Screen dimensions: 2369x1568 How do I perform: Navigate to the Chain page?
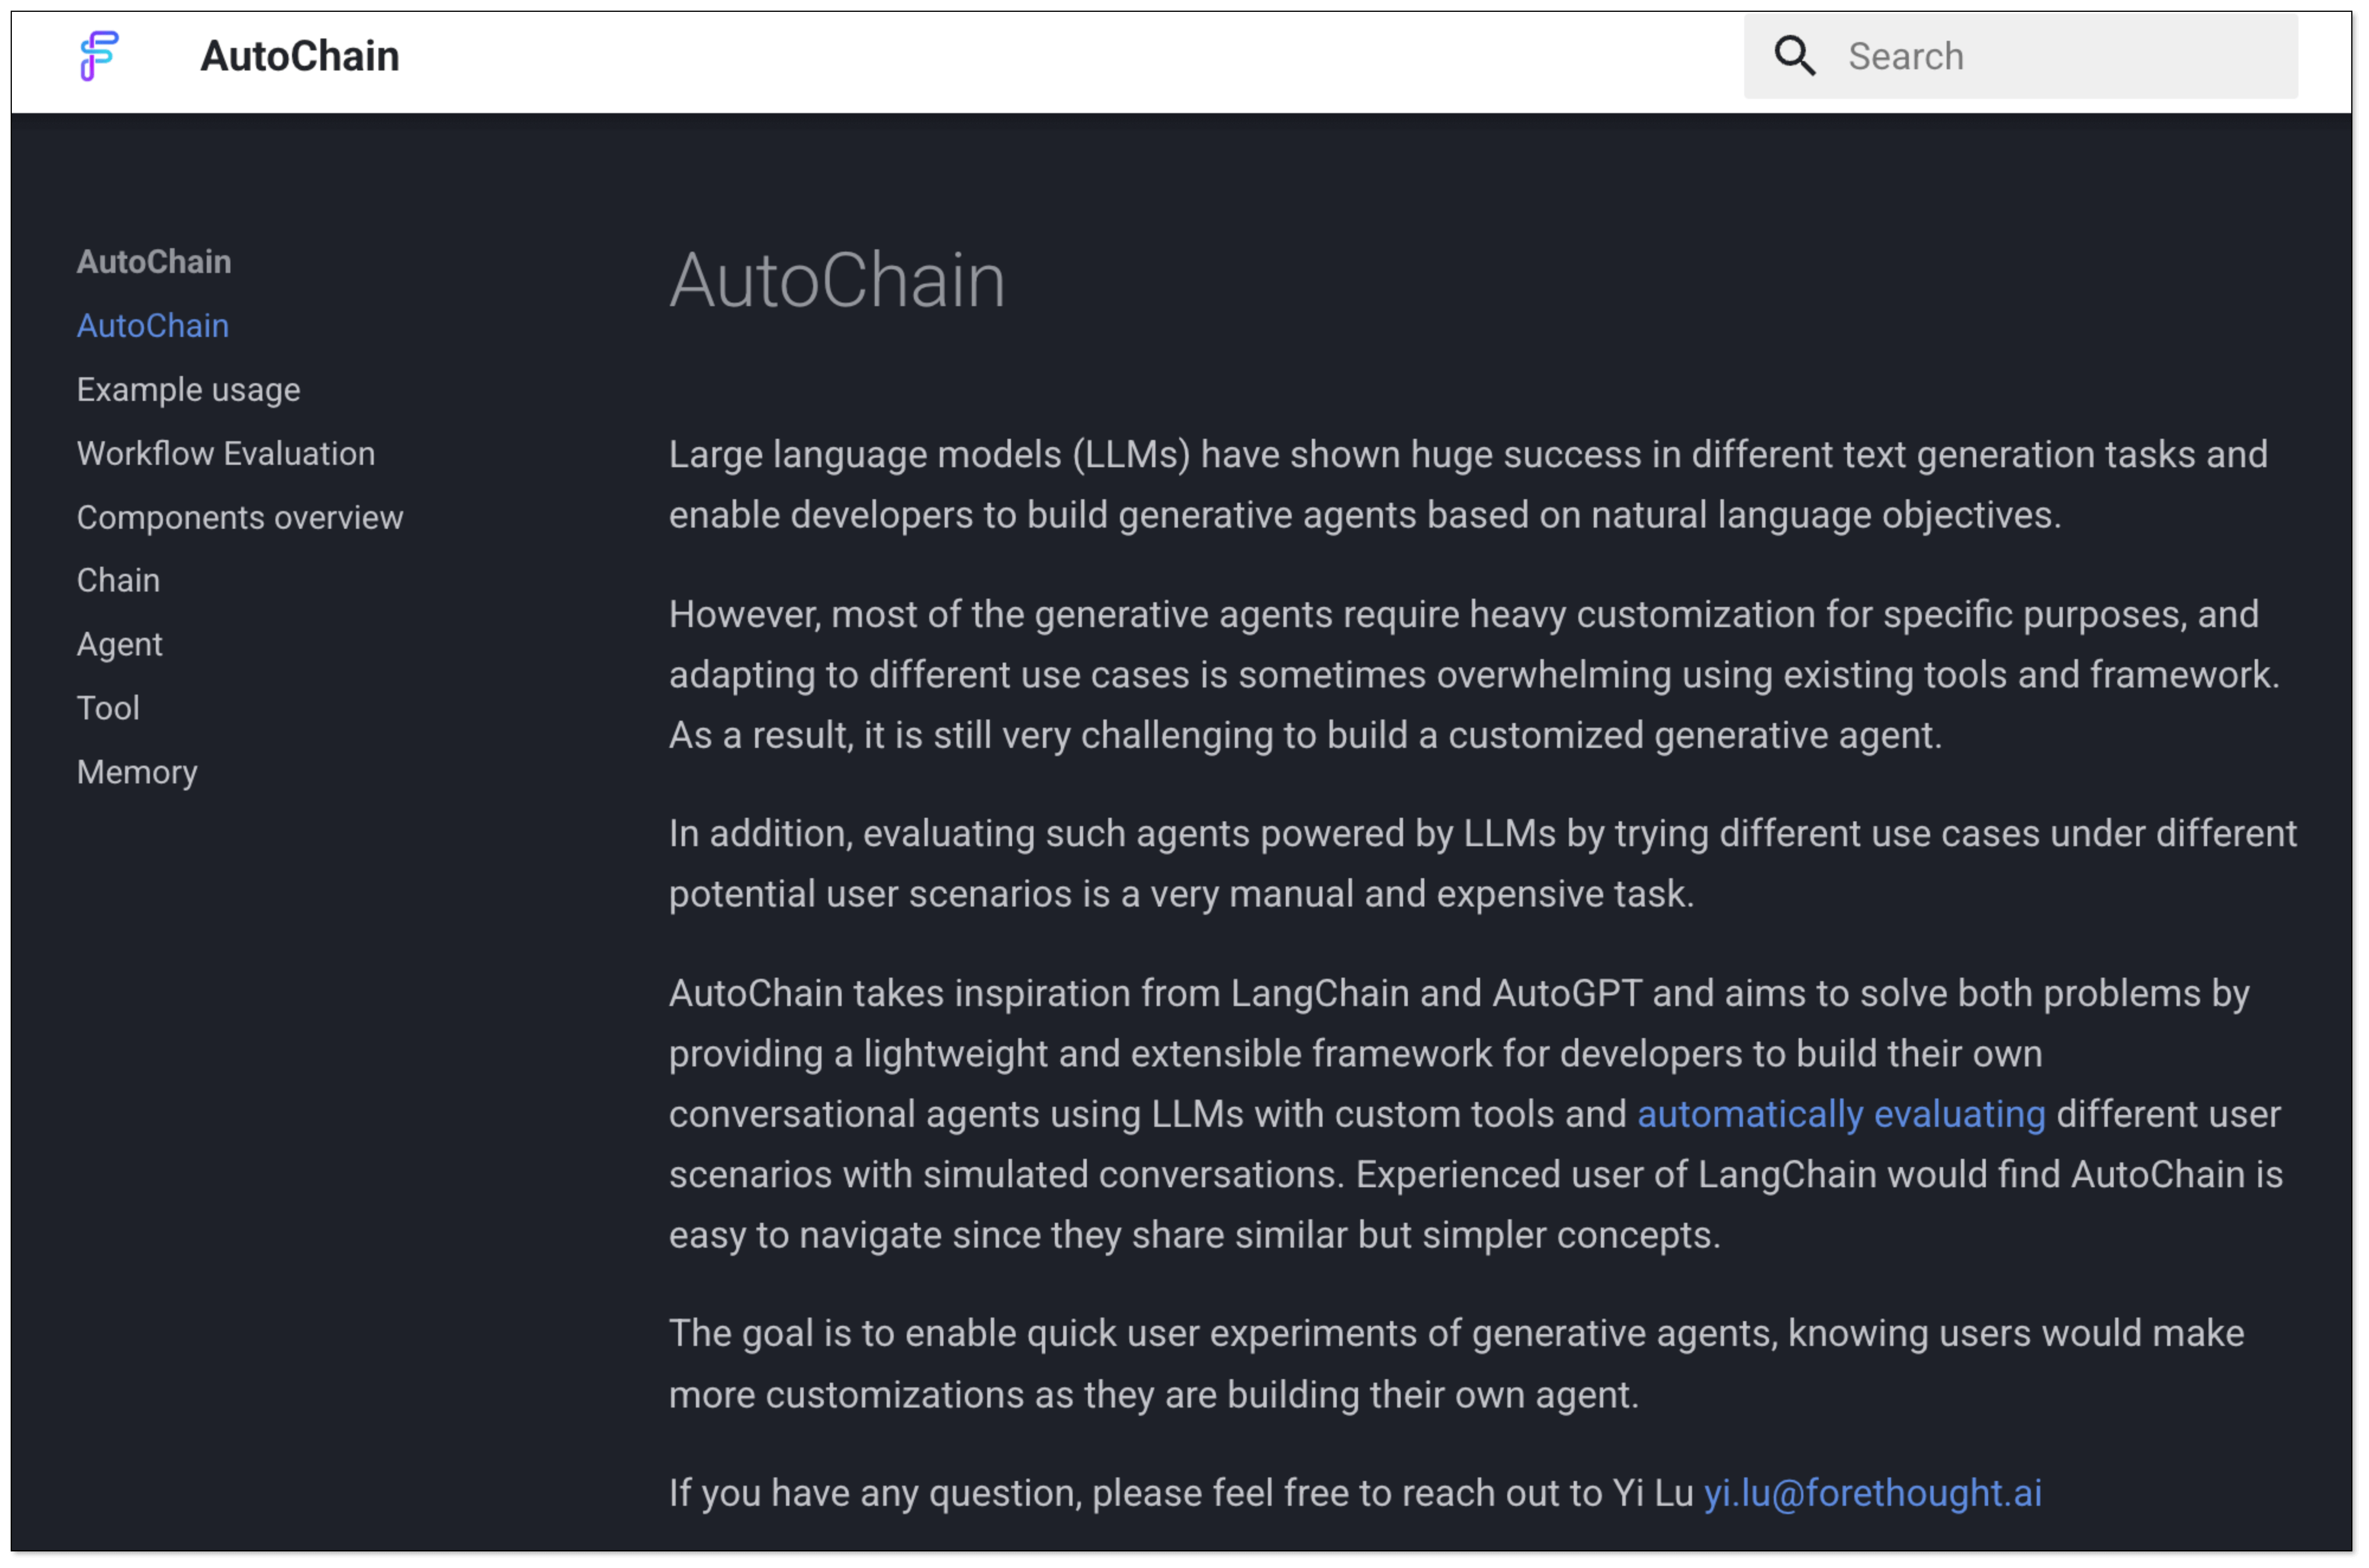coord(118,581)
